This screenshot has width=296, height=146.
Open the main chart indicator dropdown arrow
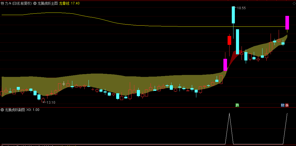(35, 3)
